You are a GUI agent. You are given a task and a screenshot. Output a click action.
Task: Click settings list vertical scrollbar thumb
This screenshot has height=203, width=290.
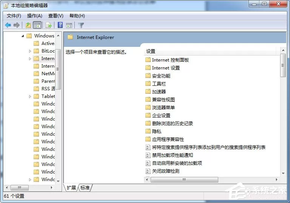tap(283, 65)
